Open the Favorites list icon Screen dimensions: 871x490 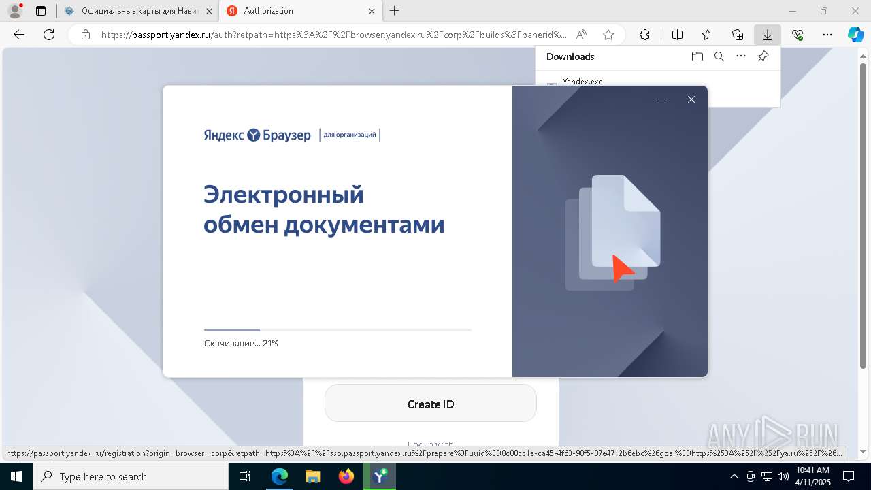click(x=708, y=35)
